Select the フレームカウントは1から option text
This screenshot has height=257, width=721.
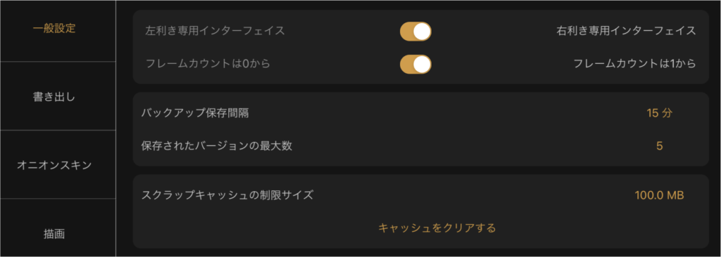coord(634,64)
